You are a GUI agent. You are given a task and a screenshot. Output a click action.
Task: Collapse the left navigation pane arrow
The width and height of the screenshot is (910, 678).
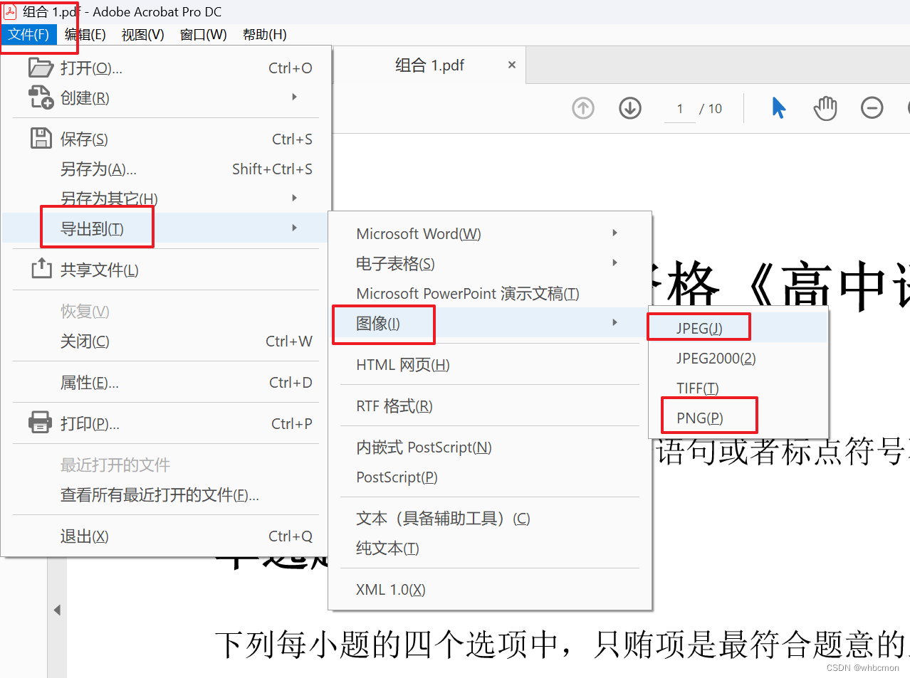click(x=57, y=610)
